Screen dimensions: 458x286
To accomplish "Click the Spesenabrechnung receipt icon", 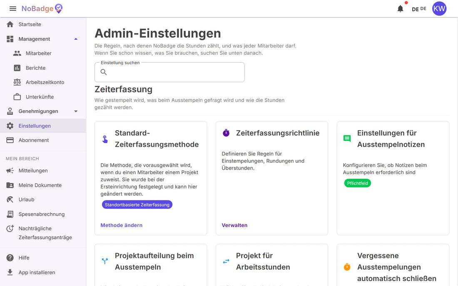I will click(10, 214).
